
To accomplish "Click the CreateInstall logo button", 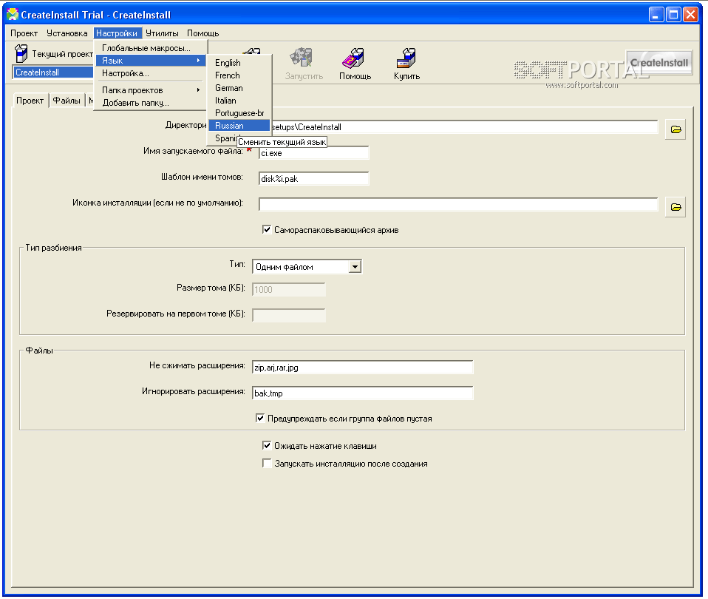I will (658, 63).
